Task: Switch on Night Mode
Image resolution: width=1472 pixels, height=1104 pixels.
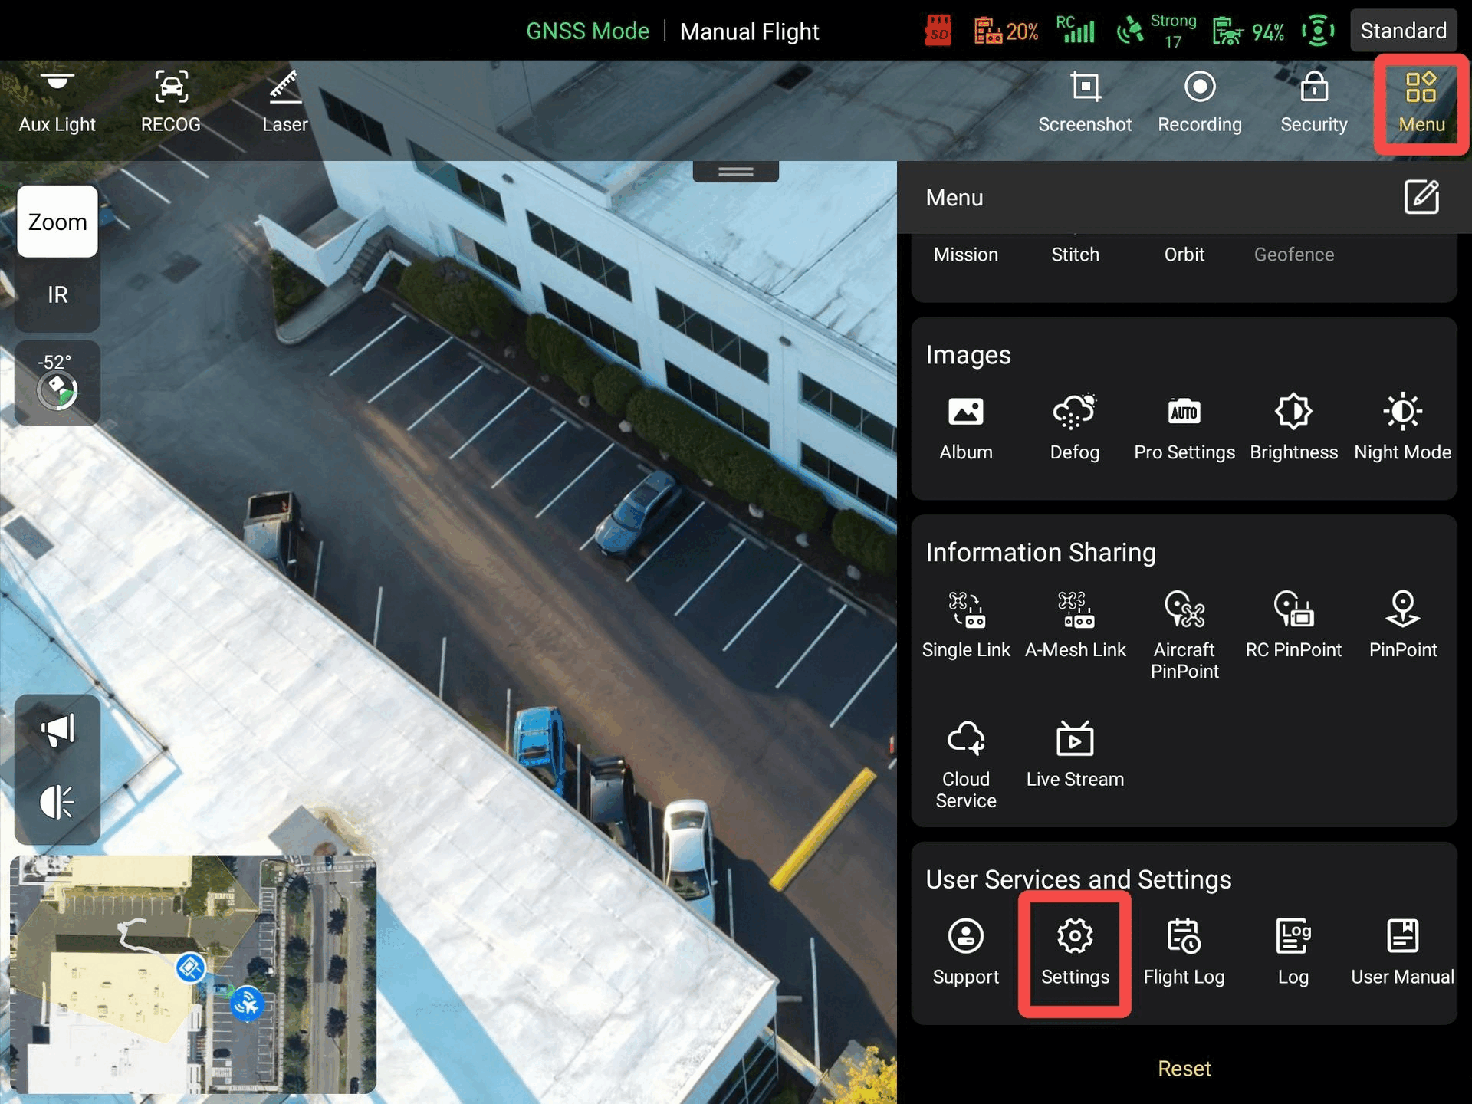Action: [1403, 428]
